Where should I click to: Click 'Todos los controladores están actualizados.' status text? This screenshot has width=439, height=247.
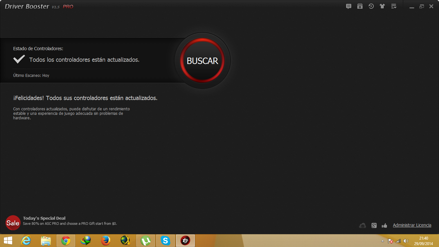(84, 60)
